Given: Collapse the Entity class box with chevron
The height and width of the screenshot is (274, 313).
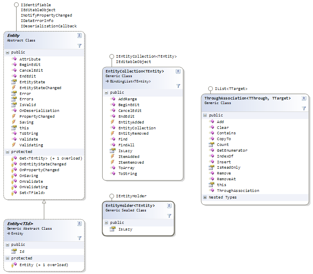Looking at the screenshot, I should [x=79, y=36].
